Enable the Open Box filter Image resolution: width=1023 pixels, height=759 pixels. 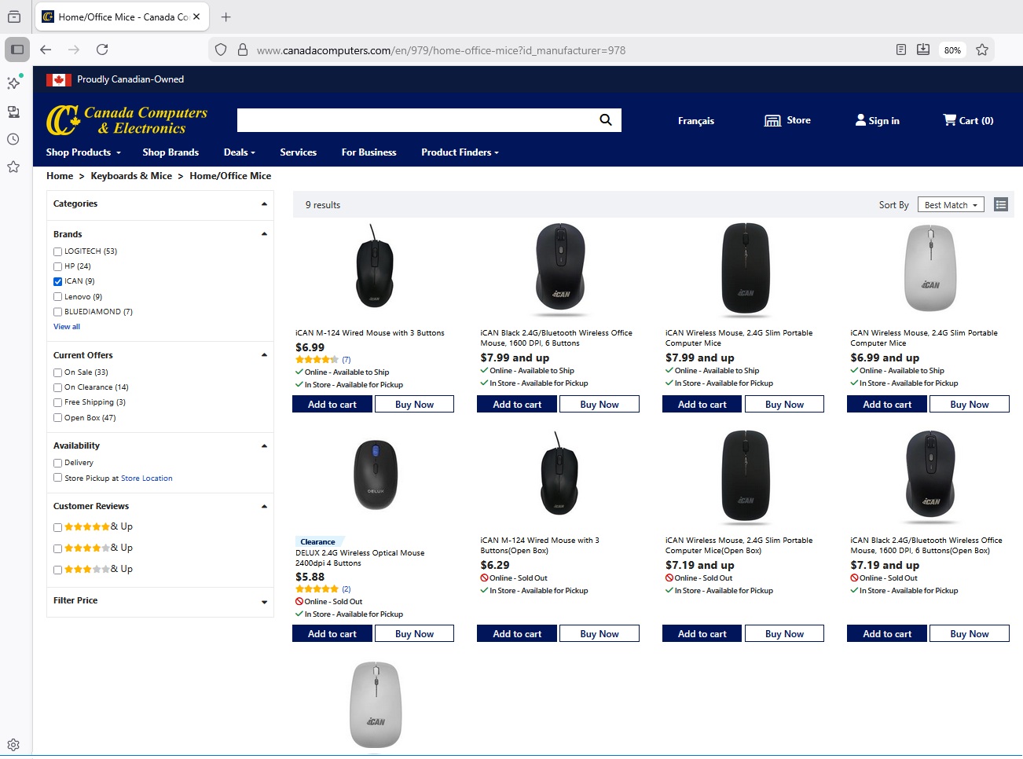tap(57, 418)
